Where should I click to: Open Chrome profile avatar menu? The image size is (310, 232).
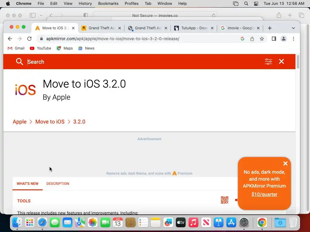click(283, 39)
